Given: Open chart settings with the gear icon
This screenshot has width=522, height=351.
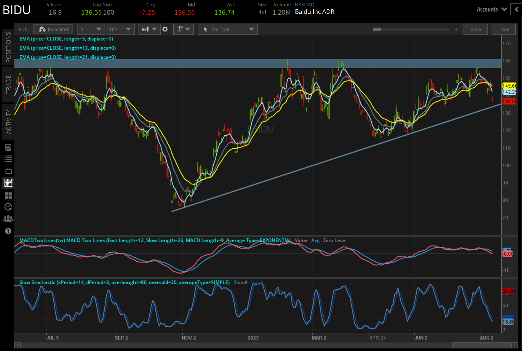Looking at the screenshot, I should point(165,29).
